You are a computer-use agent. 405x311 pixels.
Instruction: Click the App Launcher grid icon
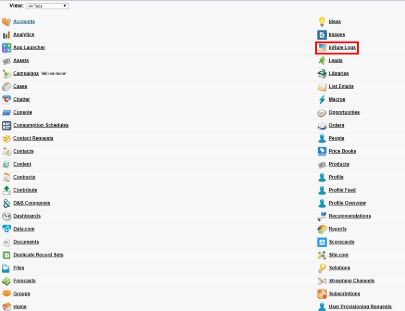(6, 48)
